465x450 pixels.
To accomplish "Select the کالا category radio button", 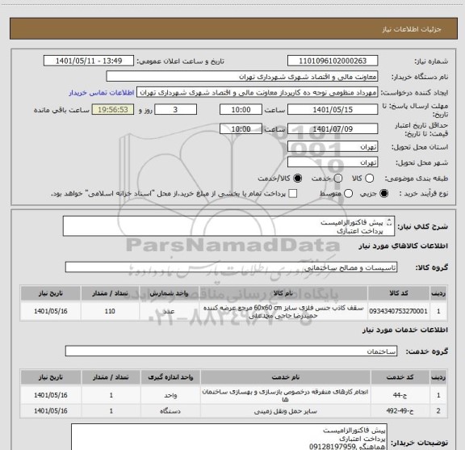I will [x=369, y=179].
